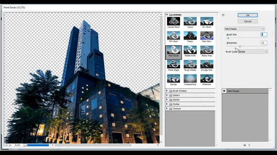Click the preview scroll up arrow
277x155 pixels.
161,14
